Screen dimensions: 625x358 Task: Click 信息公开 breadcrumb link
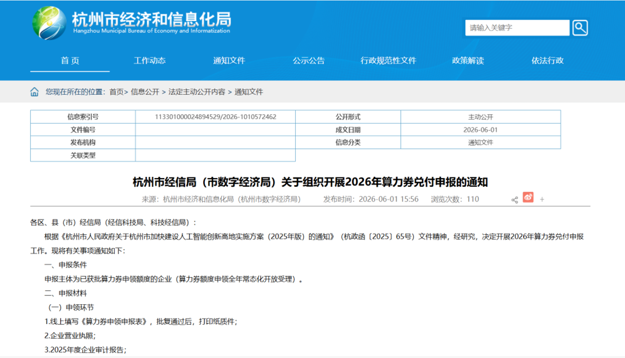pos(145,92)
